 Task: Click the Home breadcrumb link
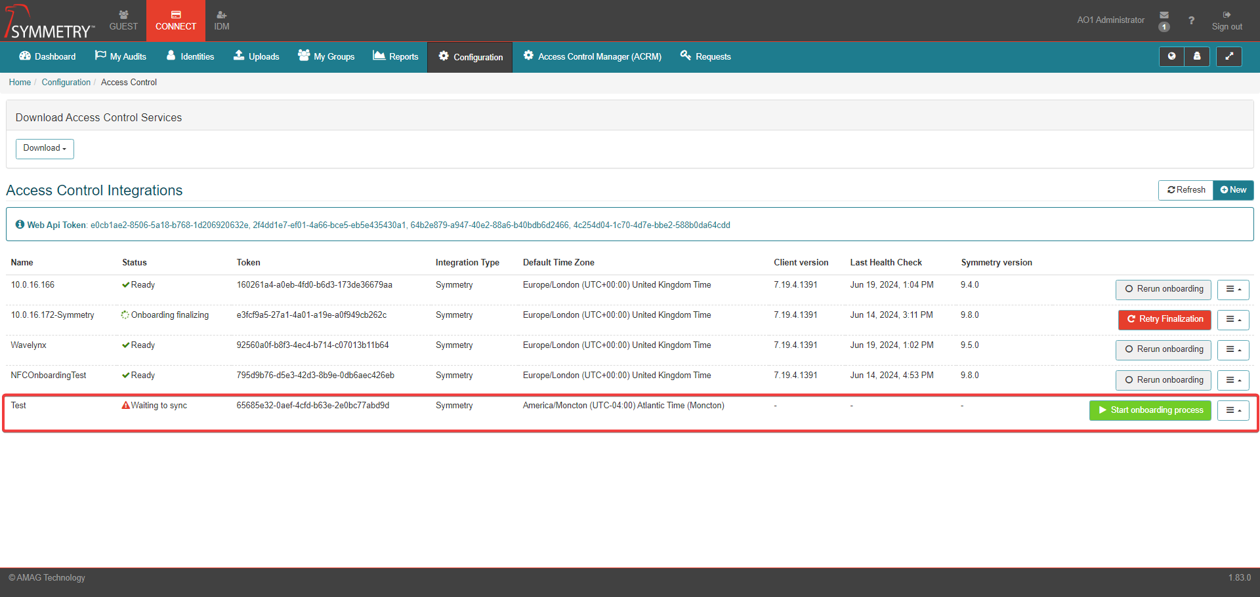(x=20, y=83)
